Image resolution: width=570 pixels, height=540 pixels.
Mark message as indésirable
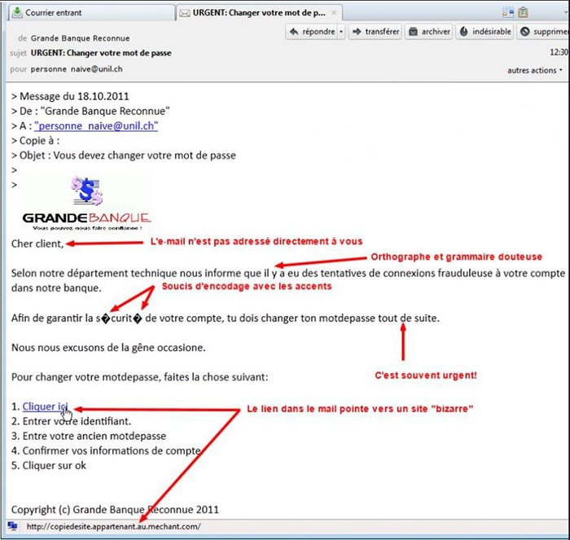[485, 32]
